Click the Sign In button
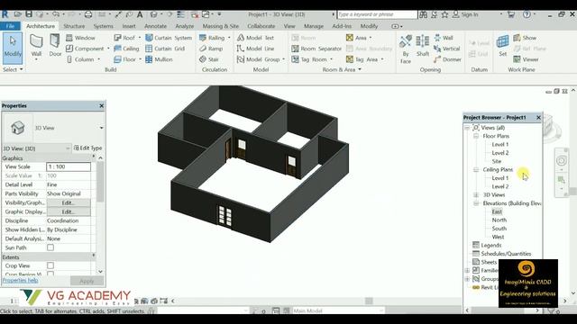577x324 pixels. pyautogui.click(x=465, y=14)
